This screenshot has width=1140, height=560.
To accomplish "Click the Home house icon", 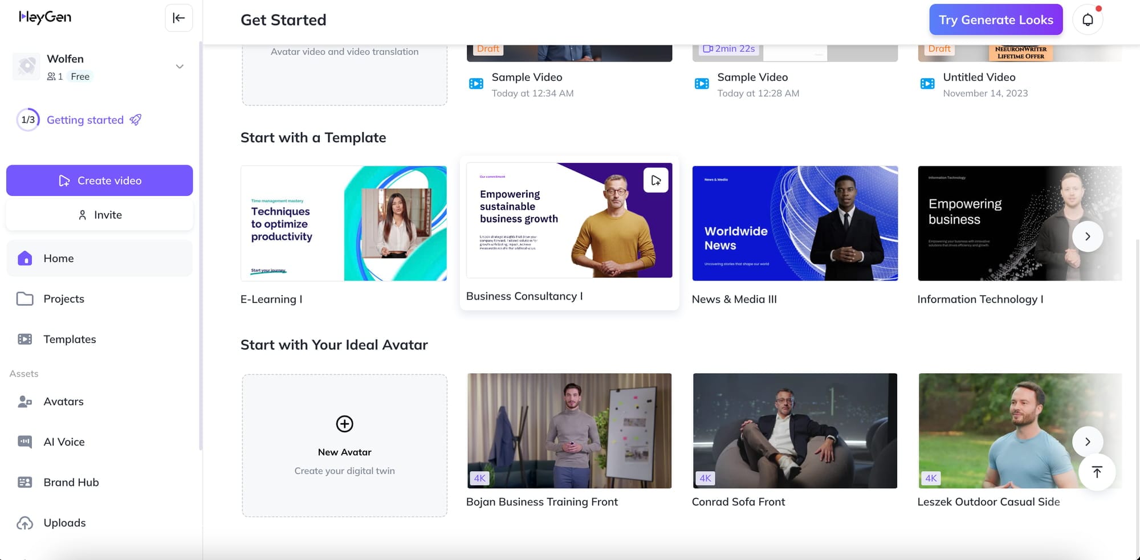I will point(25,258).
